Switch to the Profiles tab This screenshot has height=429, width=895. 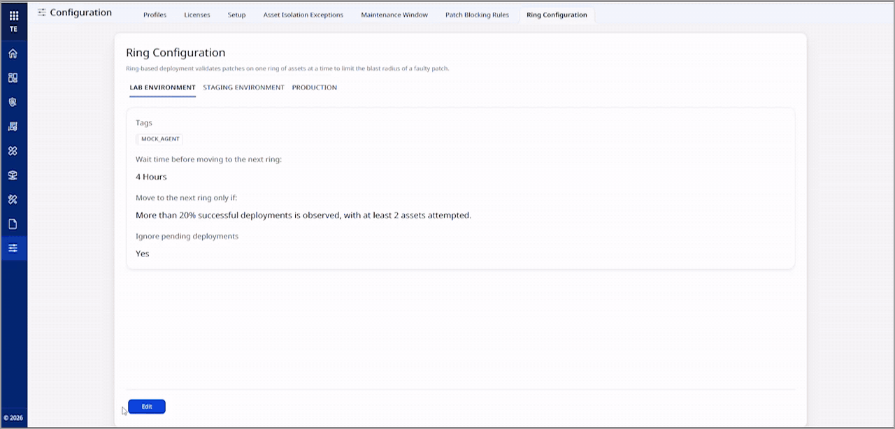pyautogui.click(x=155, y=15)
